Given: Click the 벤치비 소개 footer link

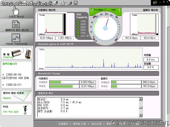Looking at the screenshot, I should point(79,124).
